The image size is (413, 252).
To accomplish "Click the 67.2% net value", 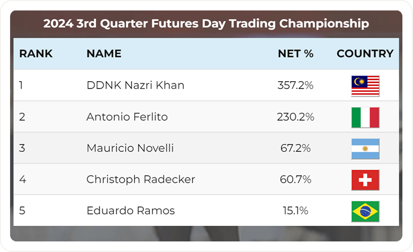I will tap(295, 149).
